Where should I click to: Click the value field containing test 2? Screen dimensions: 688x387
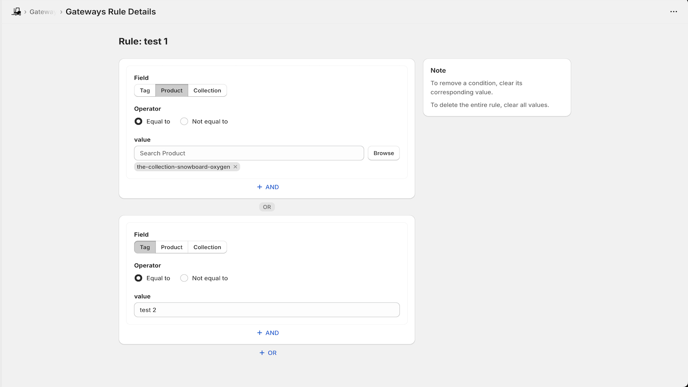coord(267,310)
